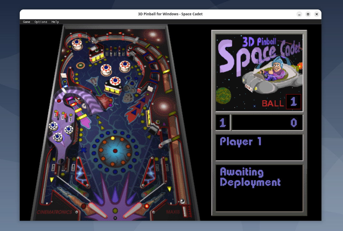343x231 pixels.
Task: Click the Player 1 text panel
Action: [x=259, y=147]
